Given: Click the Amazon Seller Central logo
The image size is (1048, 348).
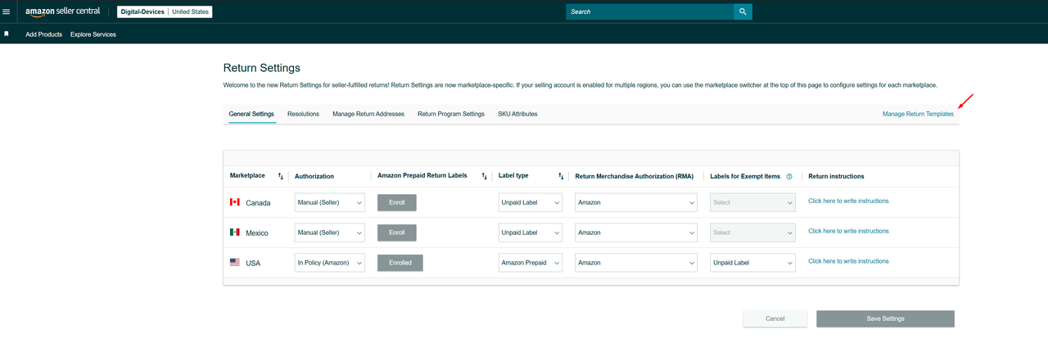Looking at the screenshot, I should coord(62,12).
